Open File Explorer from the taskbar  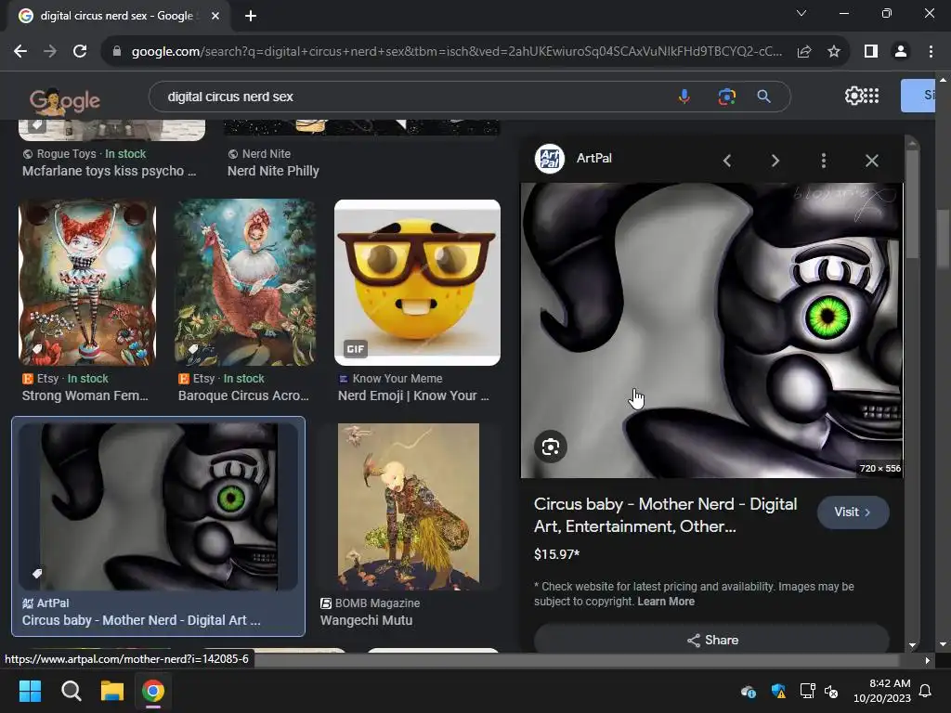(x=112, y=691)
